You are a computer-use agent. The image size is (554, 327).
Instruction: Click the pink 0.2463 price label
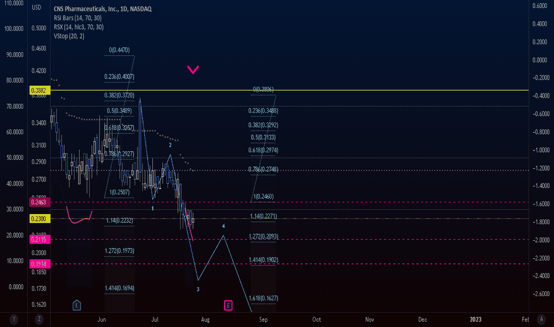pyautogui.click(x=40, y=202)
